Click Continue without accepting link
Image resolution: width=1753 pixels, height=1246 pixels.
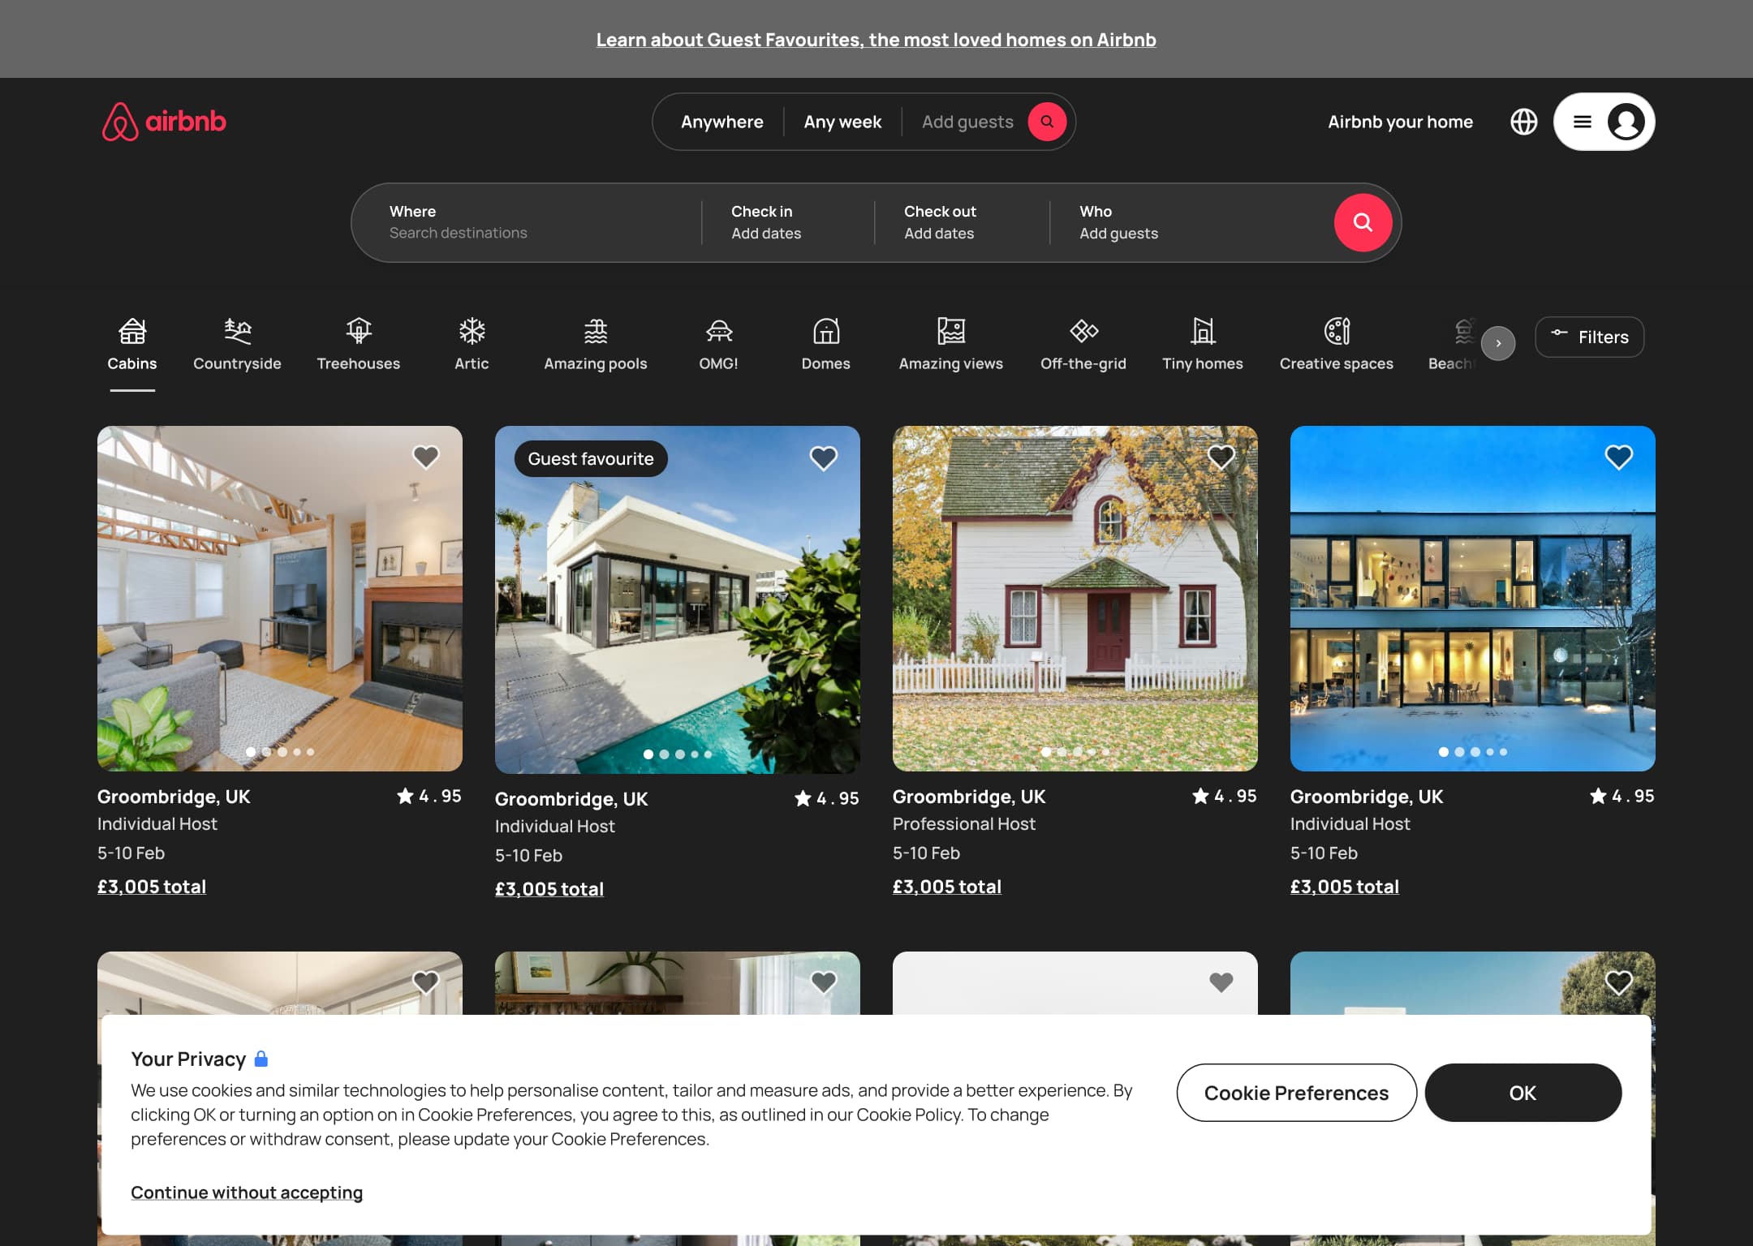click(247, 1192)
